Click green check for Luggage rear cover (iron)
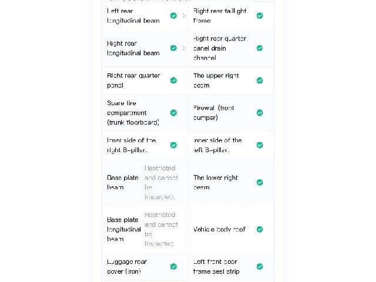The height and width of the screenshot is (282, 376). coord(173,266)
